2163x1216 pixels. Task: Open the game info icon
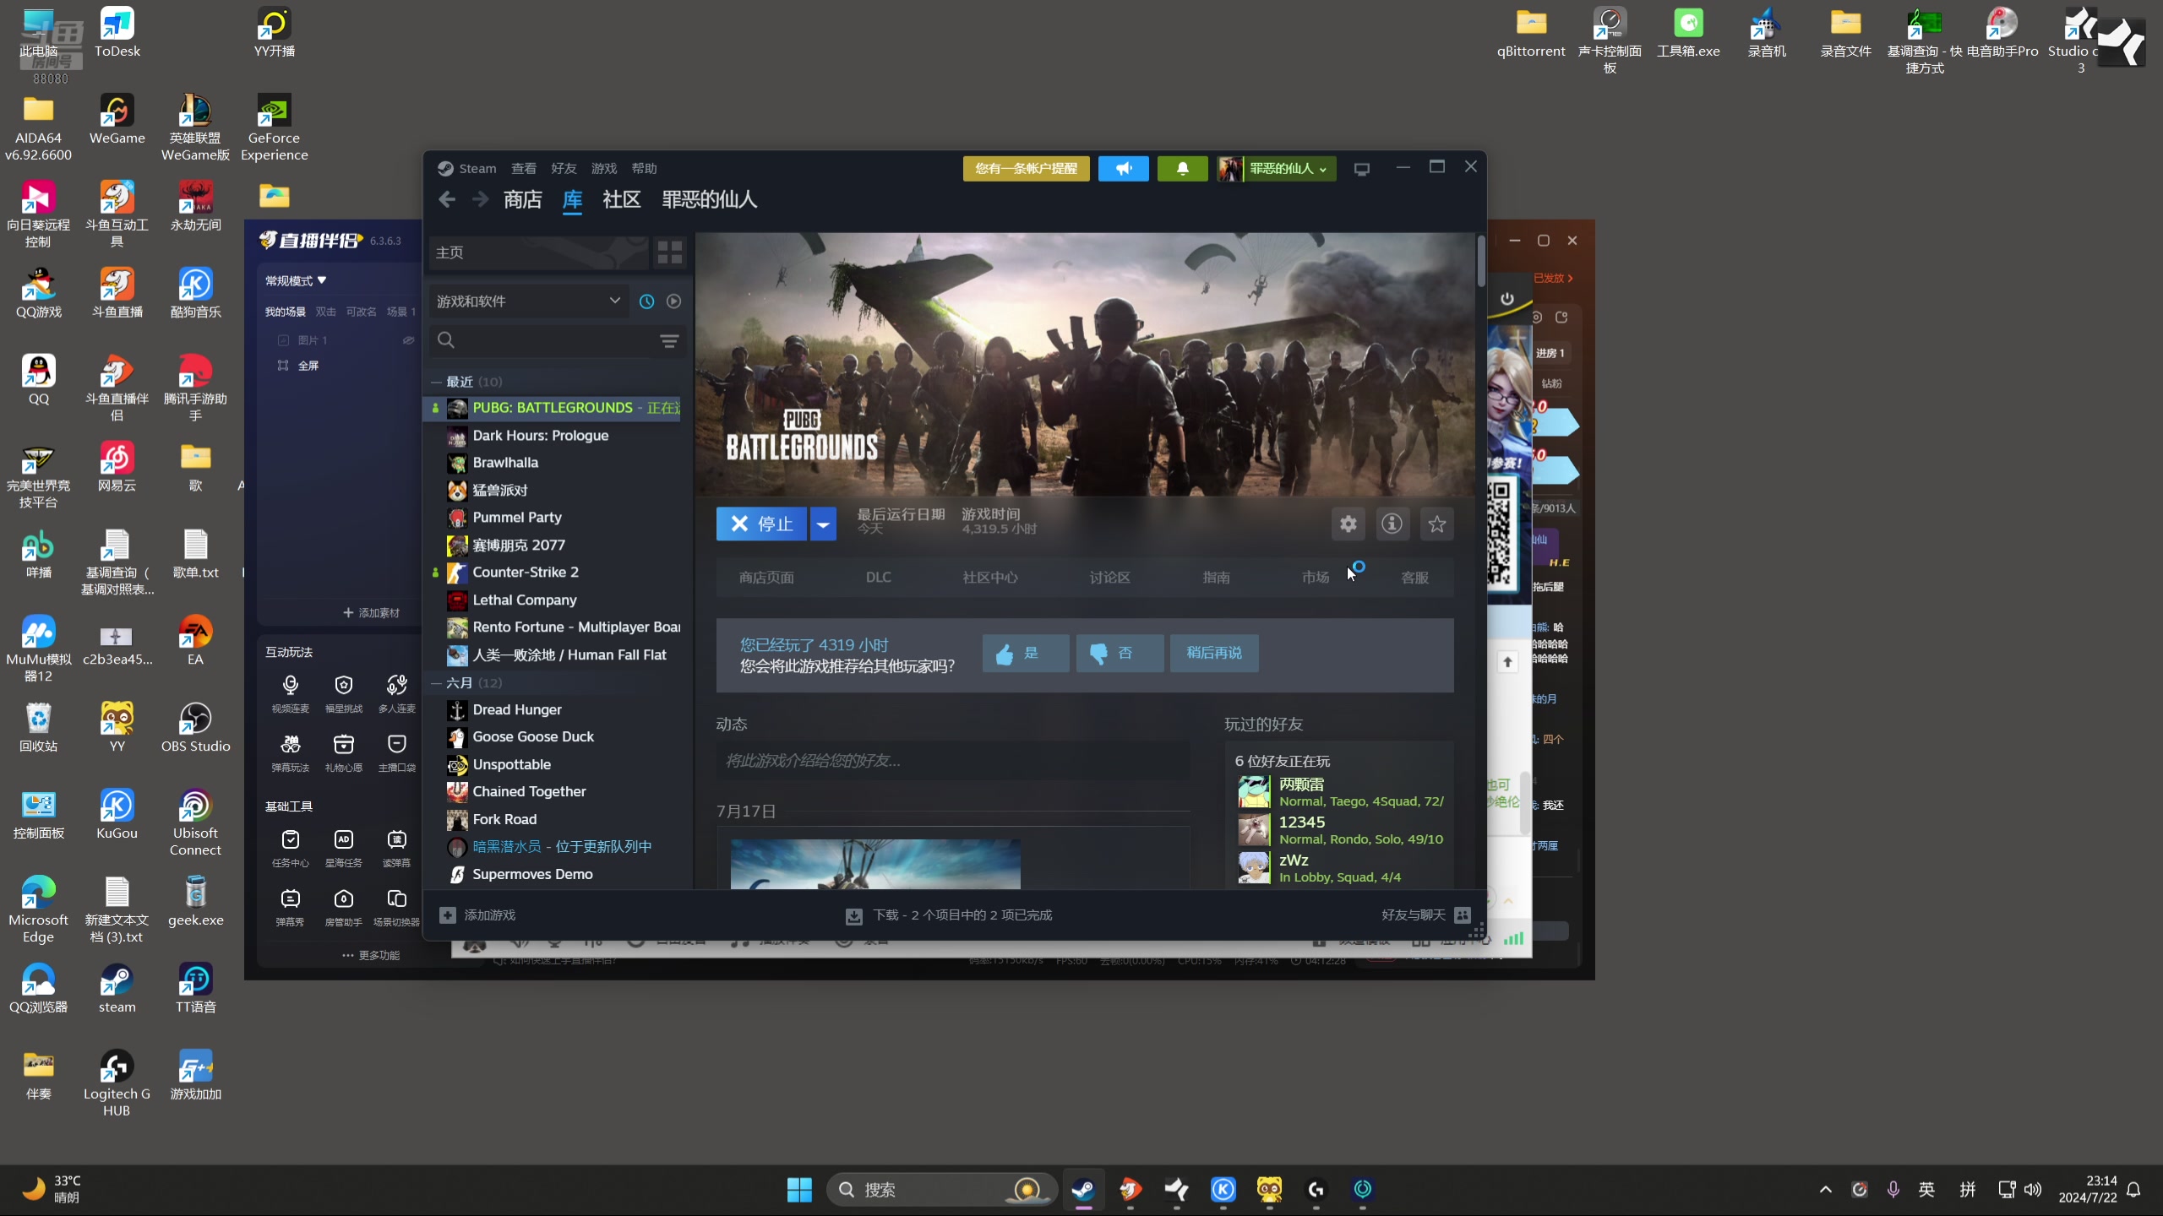point(1392,524)
